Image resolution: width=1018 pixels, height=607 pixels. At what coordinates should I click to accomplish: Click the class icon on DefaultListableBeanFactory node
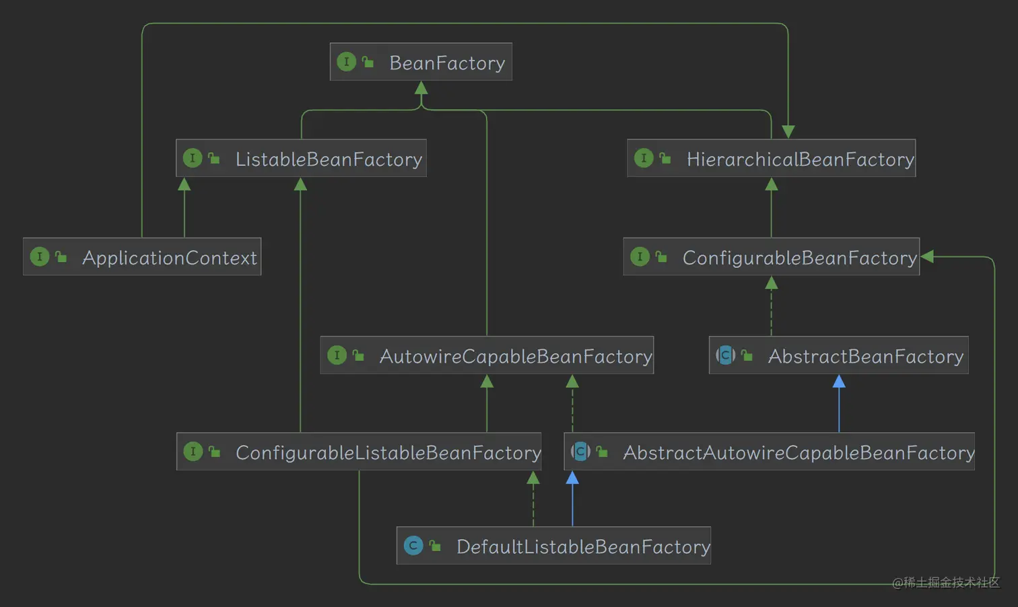click(413, 545)
